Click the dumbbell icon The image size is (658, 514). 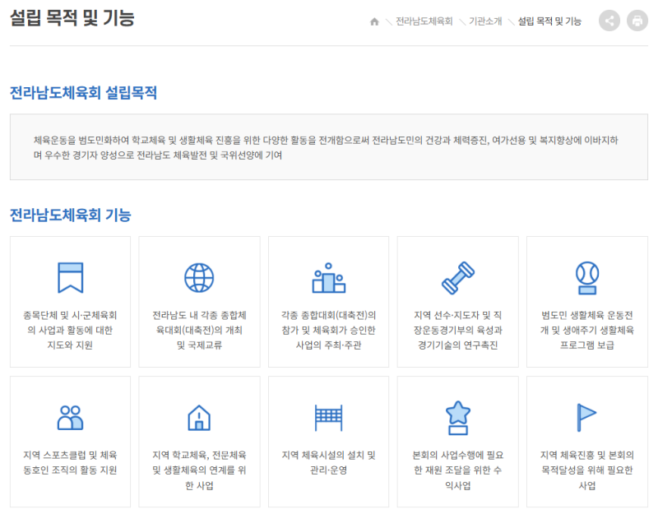pos(457,278)
